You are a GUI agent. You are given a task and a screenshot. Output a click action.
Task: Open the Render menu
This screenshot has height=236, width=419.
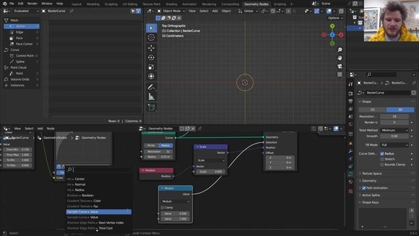pyautogui.click(x=32, y=4)
